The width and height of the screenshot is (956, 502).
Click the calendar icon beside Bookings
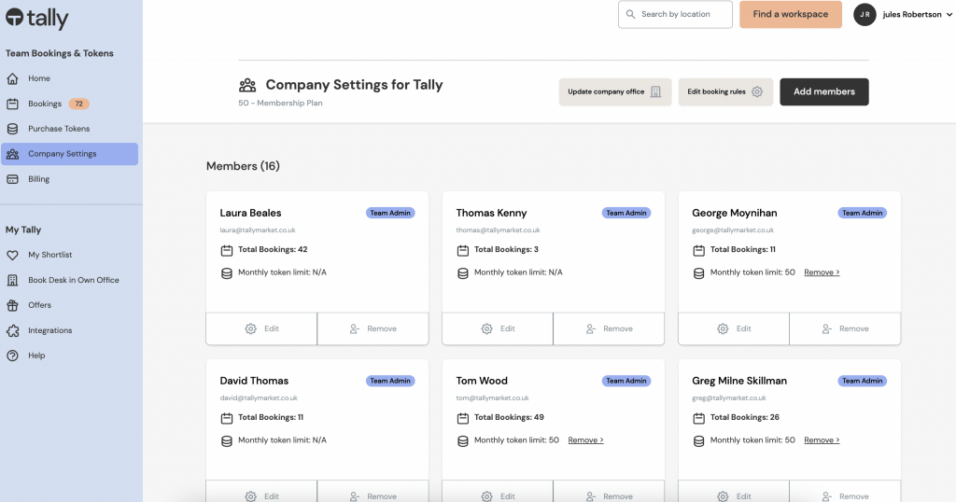12,104
